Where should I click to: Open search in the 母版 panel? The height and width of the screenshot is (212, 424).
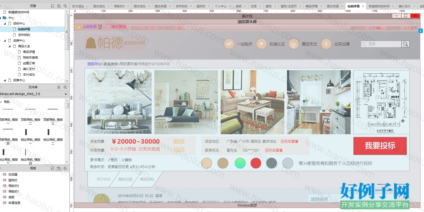(x=65, y=168)
